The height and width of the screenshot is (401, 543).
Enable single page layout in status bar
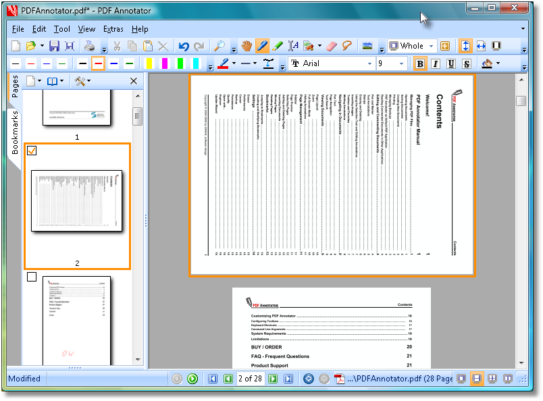tap(461, 379)
